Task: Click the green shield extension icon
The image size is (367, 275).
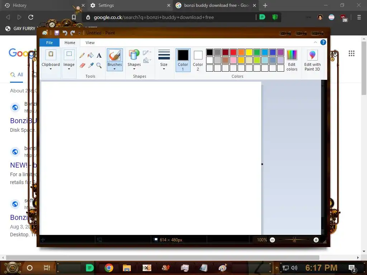Action: coord(275,17)
